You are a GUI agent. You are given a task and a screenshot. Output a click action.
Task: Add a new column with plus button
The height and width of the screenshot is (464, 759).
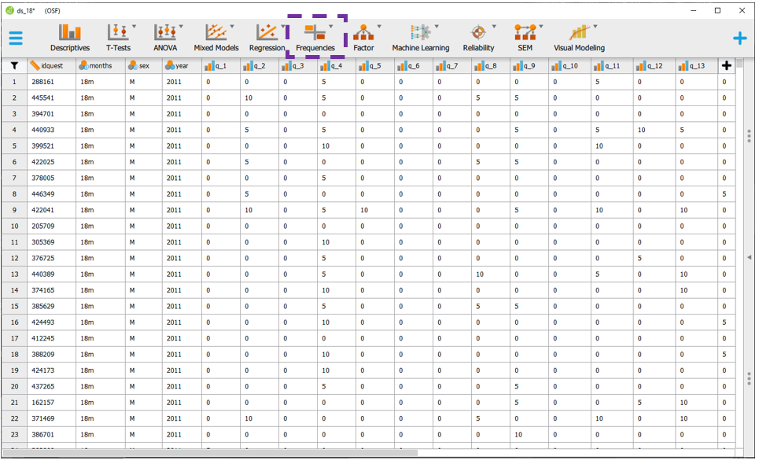click(726, 66)
